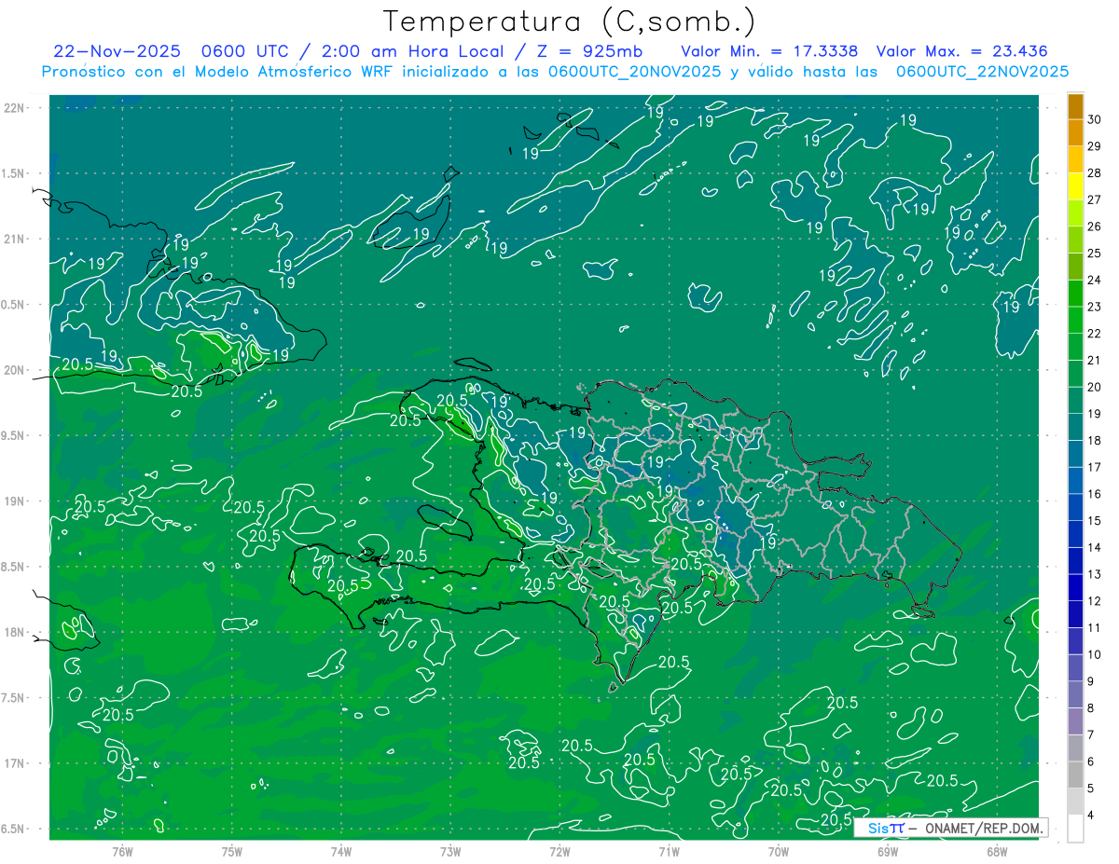Click the '75W' longitude axis label
This screenshot has height=864, width=1119.
[232, 852]
